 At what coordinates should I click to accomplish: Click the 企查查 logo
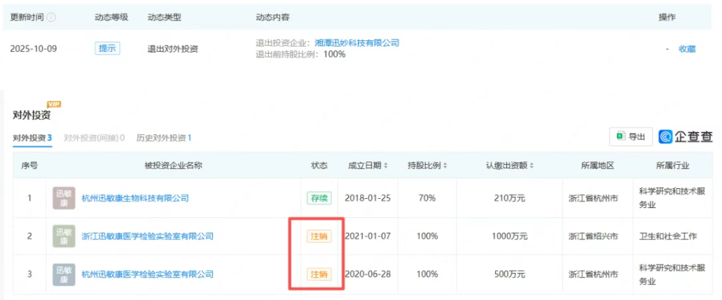click(x=685, y=137)
